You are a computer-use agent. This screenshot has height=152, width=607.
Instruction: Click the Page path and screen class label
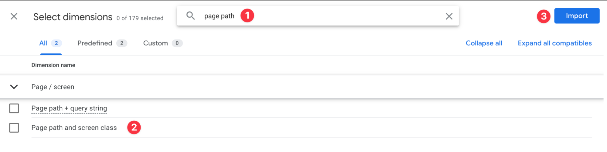[x=74, y=128]
